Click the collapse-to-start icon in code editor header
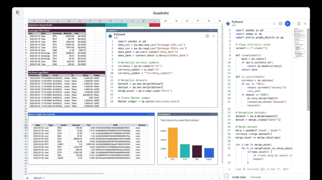This screenshot has height=180, width=322. (274, 24)
